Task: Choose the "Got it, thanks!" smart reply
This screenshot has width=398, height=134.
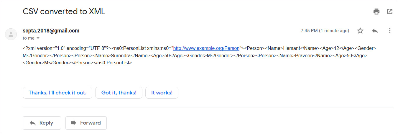Action: point(119,93)
